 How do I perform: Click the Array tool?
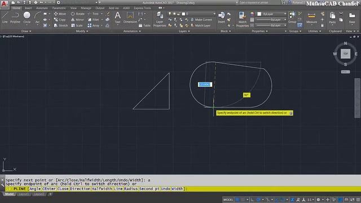pos(94,25)
